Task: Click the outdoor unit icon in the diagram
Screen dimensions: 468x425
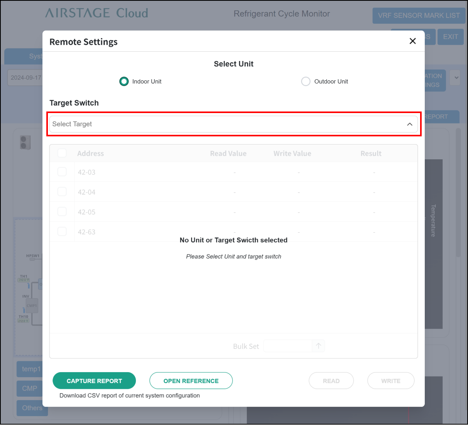Action: 25,142
